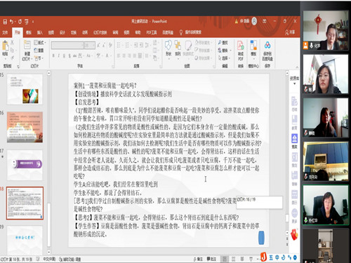Open the PDF工具 ribbon tab

(x=152, y=32)
